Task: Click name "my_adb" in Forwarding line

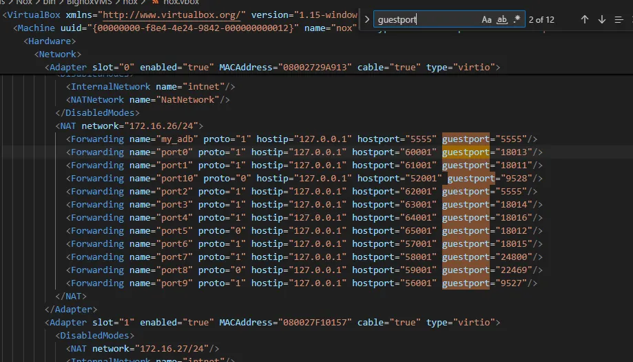Action: (177, 139)
